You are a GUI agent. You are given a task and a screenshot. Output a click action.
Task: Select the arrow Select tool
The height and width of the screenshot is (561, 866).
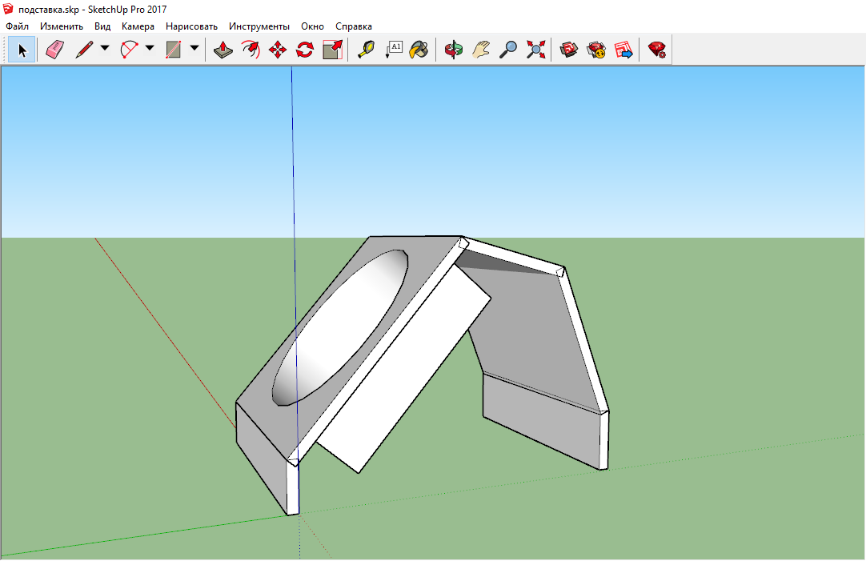(22, 50)
